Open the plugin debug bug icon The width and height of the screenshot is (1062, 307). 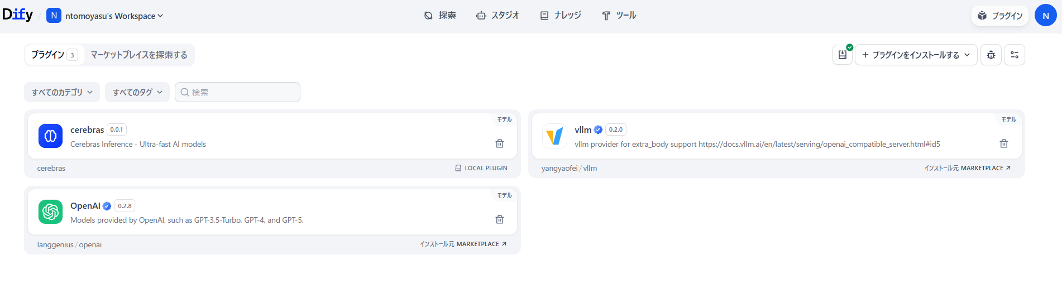[x=991, y=55]
